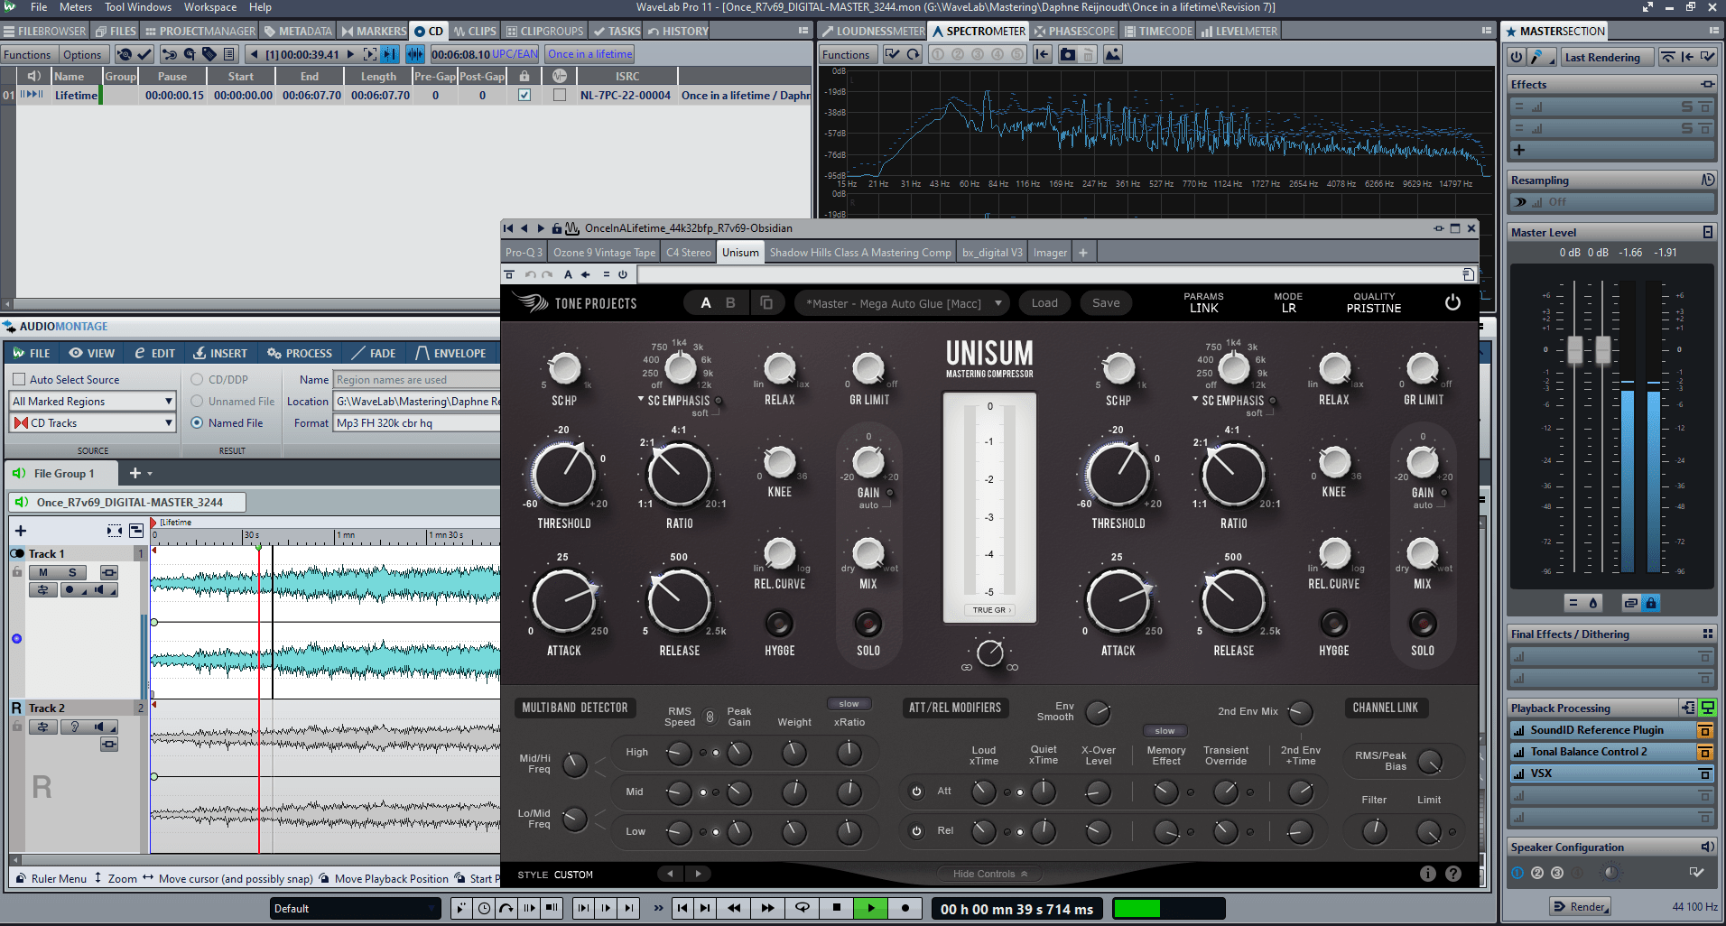Click the Record button in transport bar
The width and height of the screenshot is (1726, 926).
[905, 908]
